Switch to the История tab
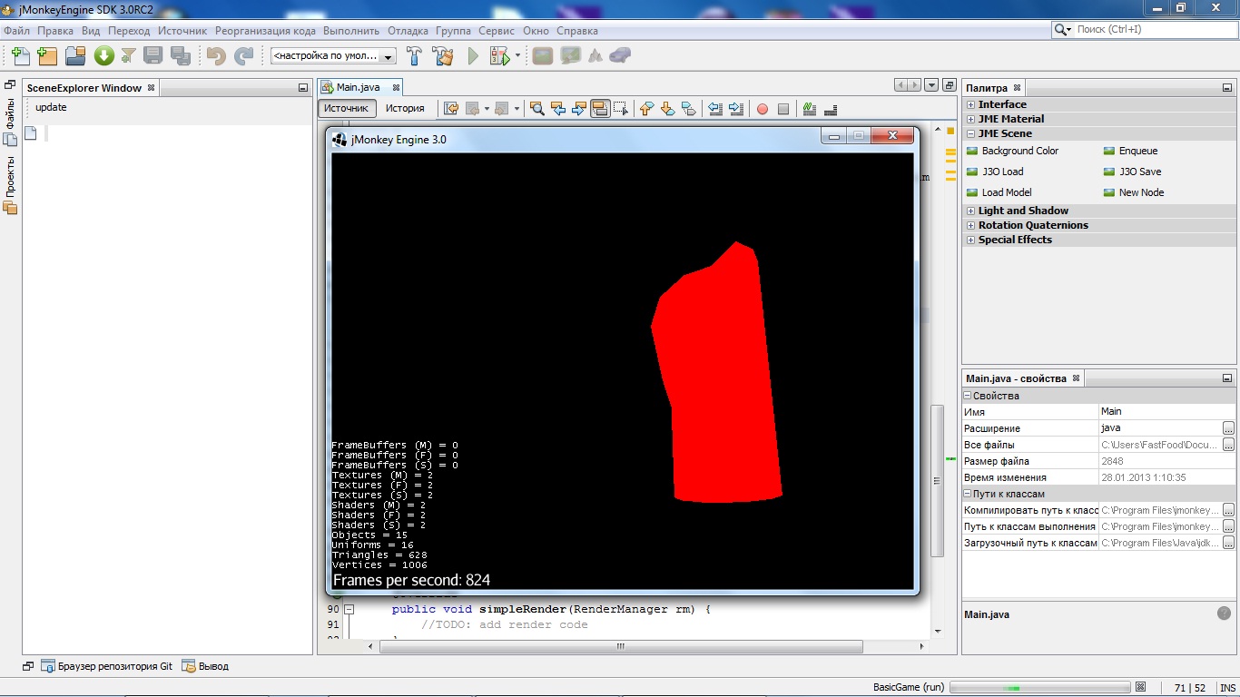1240x697 pixels. click(x=405, y=108)
